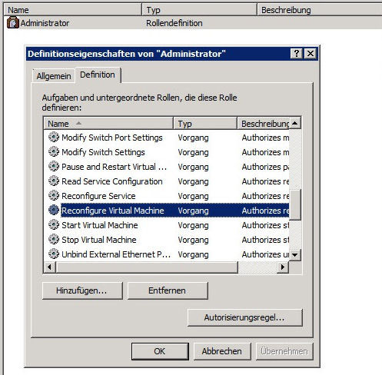
Task: Click the Hinzufügen... button
Action: pyautogui.click(x=82, y=290)
